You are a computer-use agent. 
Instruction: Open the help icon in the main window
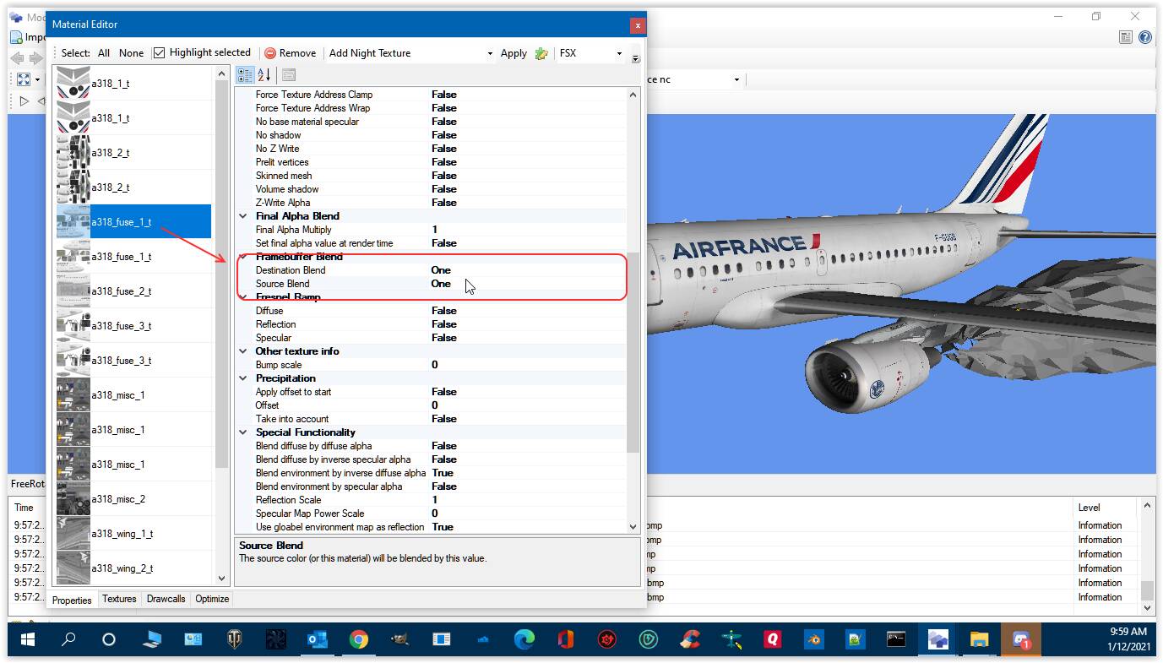pos(1145,37)
